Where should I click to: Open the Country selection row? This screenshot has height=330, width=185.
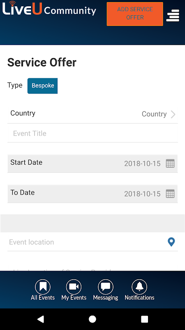click(92, 114)
